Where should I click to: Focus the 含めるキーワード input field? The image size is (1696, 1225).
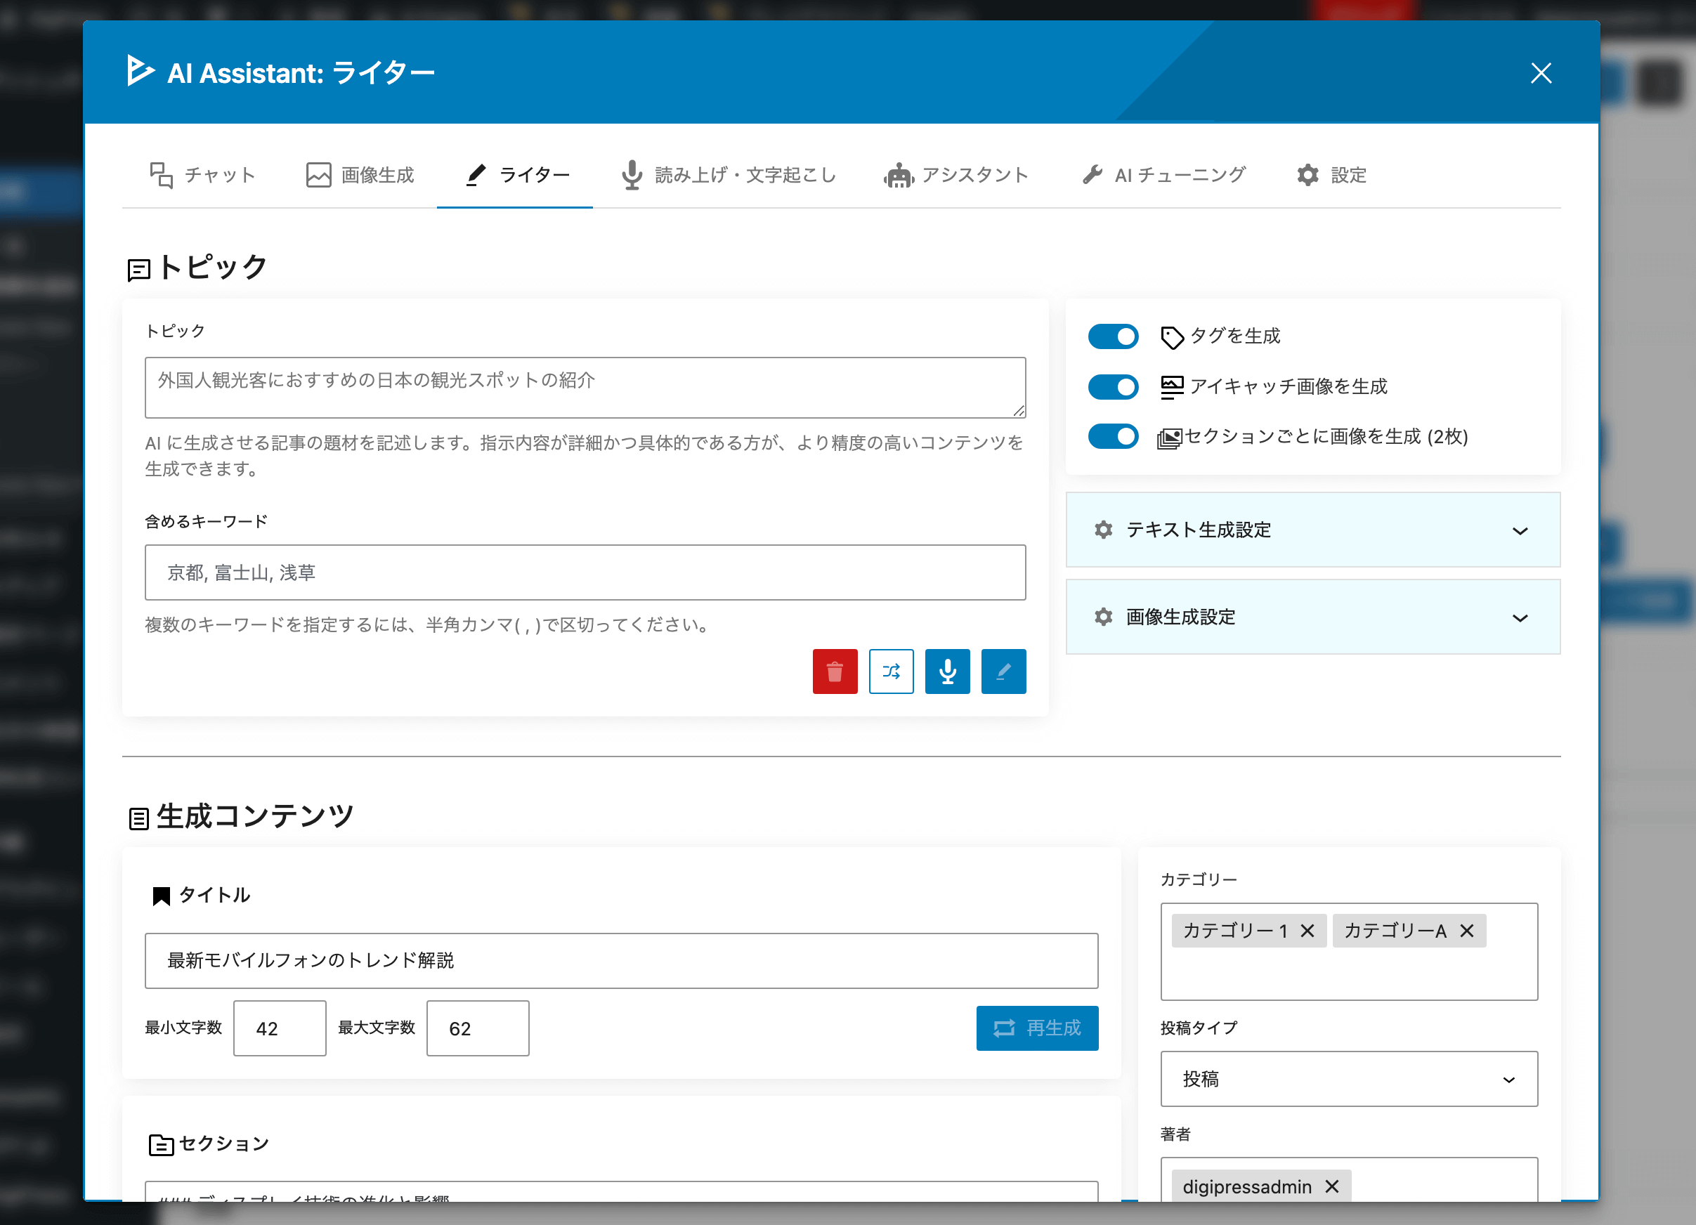(x=585, y=572)
